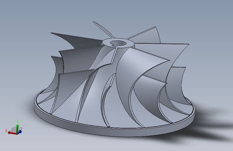Select the central shaft bore hole of the impeller
This screenshot has height=151, width=233.
118,43
